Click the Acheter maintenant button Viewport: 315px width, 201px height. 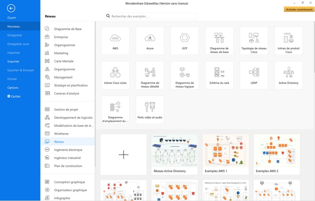coord(299,9)
